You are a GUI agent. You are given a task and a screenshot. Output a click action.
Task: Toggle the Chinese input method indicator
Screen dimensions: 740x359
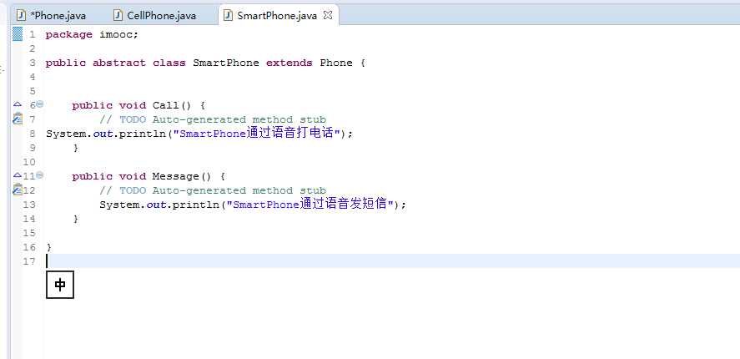60,285
